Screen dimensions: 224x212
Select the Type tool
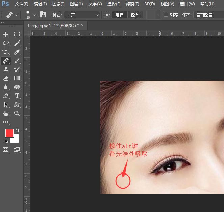[17, 96]
